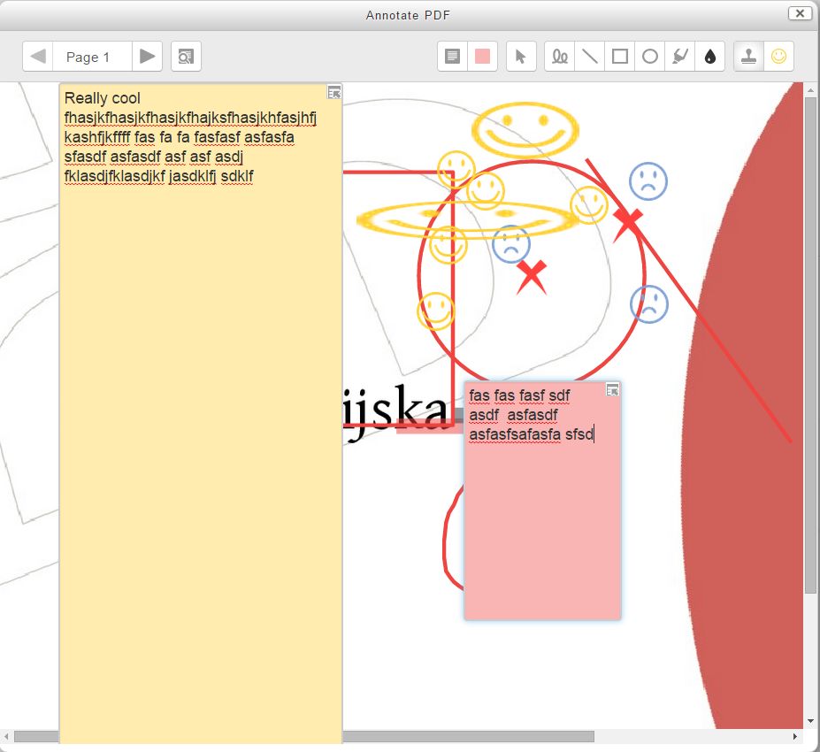Select the arrow Select tool
Screen dimensions: 820x752
pos(521,57)
